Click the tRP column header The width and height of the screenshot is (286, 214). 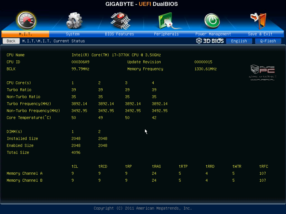point(128,166)
